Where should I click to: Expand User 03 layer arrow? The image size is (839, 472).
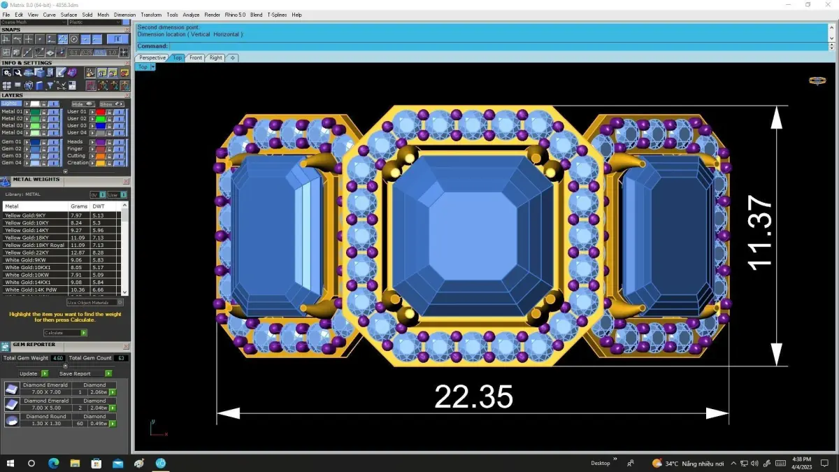92,126
